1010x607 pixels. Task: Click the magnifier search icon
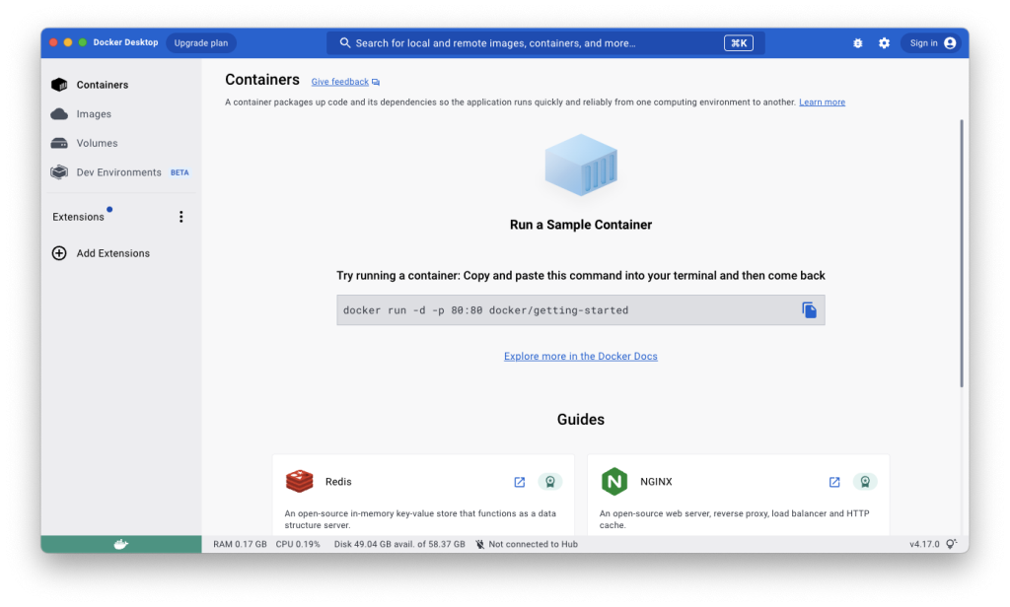(x=345, y=42)
